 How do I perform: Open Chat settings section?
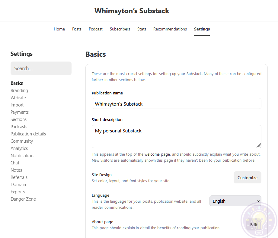(15, 163)
